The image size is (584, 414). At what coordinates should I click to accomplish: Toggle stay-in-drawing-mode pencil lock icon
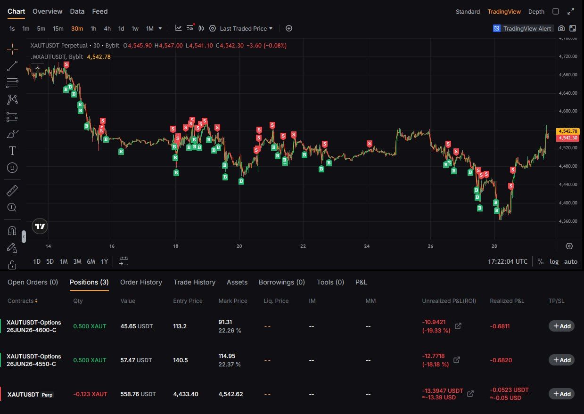[x=12, y=248]
